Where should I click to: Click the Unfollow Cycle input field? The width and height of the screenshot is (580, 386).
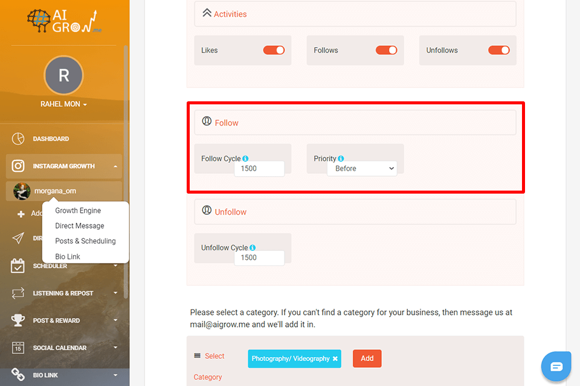[259, 258]
